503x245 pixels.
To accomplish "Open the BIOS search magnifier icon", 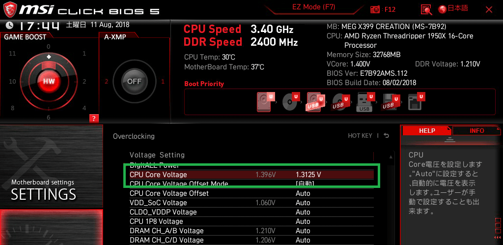I will 426,10.
